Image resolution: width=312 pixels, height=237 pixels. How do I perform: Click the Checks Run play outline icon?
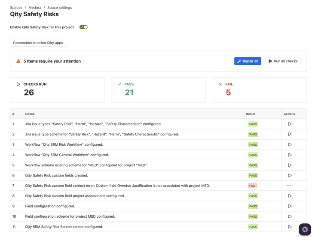[18, 84]
